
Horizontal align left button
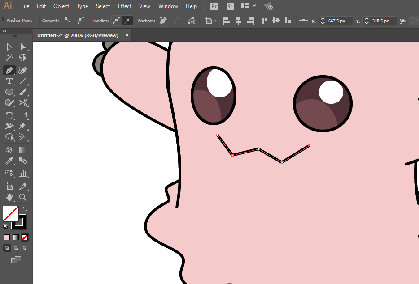coord(227,21)
